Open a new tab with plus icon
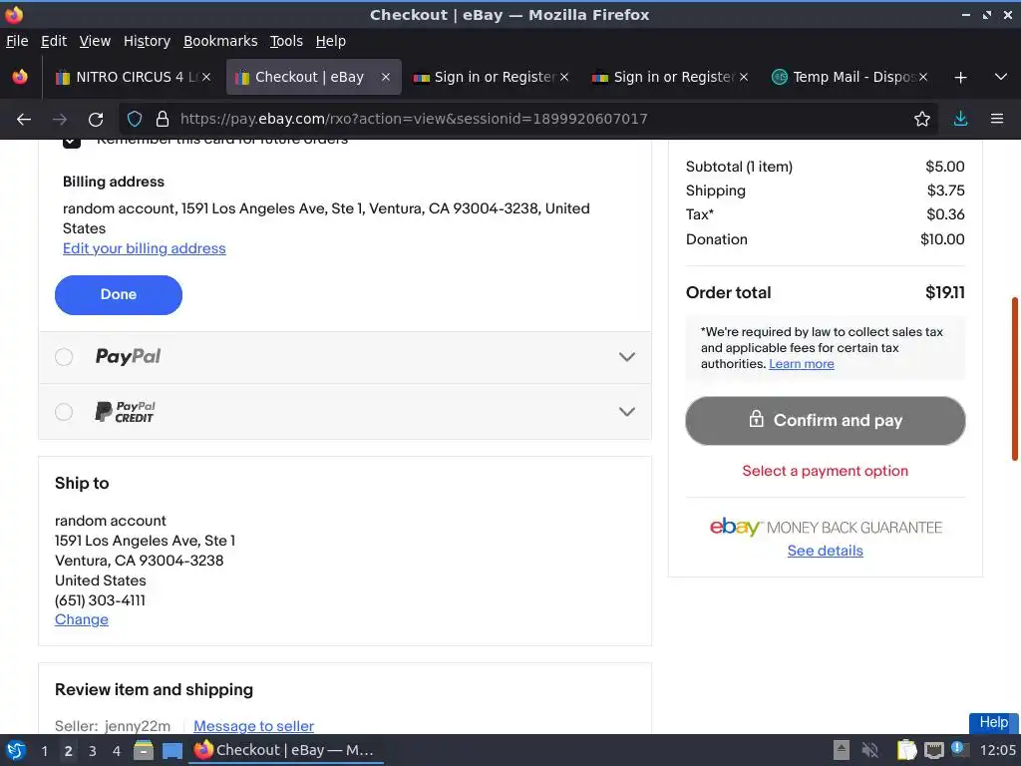Image resolution: width=1021 pixels, height=766 pixels. point(960,78)
